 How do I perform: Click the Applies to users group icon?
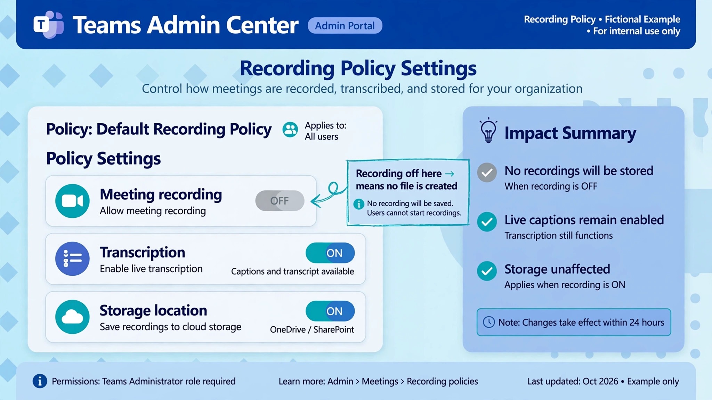[290, 130]
